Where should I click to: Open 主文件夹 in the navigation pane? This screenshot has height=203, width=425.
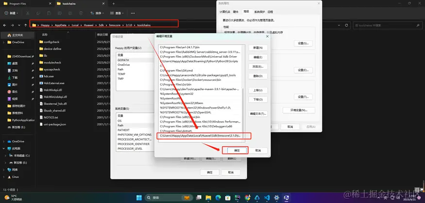pos(17,35)
